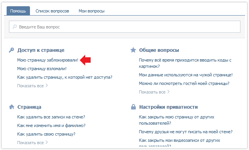Click the key icon beside Доступ к странице
249x150 pixels.
[x=11, y=50]
